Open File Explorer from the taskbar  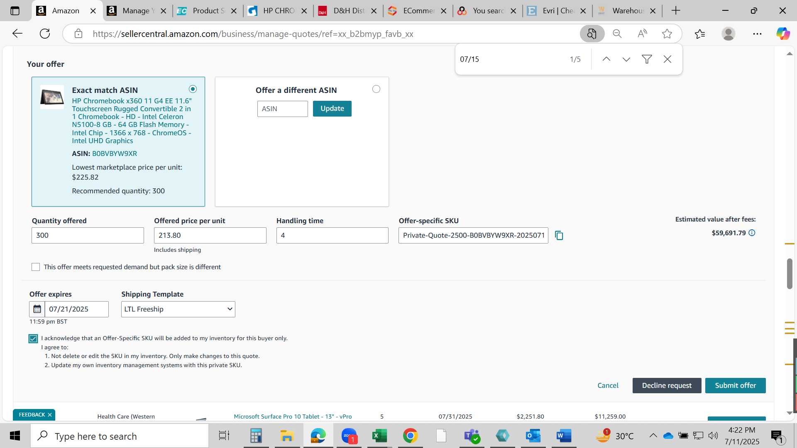tap(287, 436)
